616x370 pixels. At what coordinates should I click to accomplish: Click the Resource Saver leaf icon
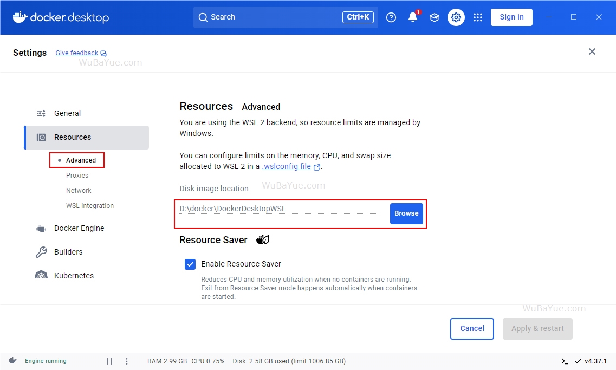[263, 239]
